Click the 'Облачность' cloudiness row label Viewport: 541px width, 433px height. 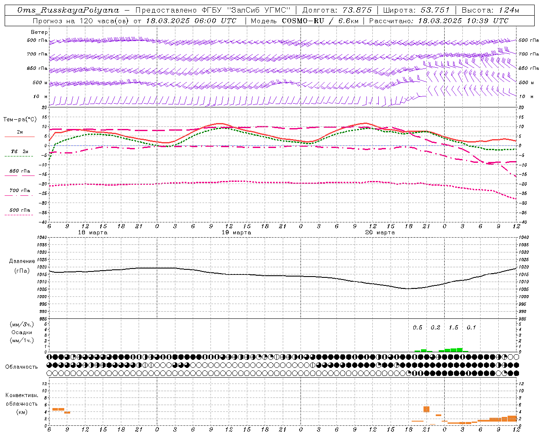coord(22,367)
